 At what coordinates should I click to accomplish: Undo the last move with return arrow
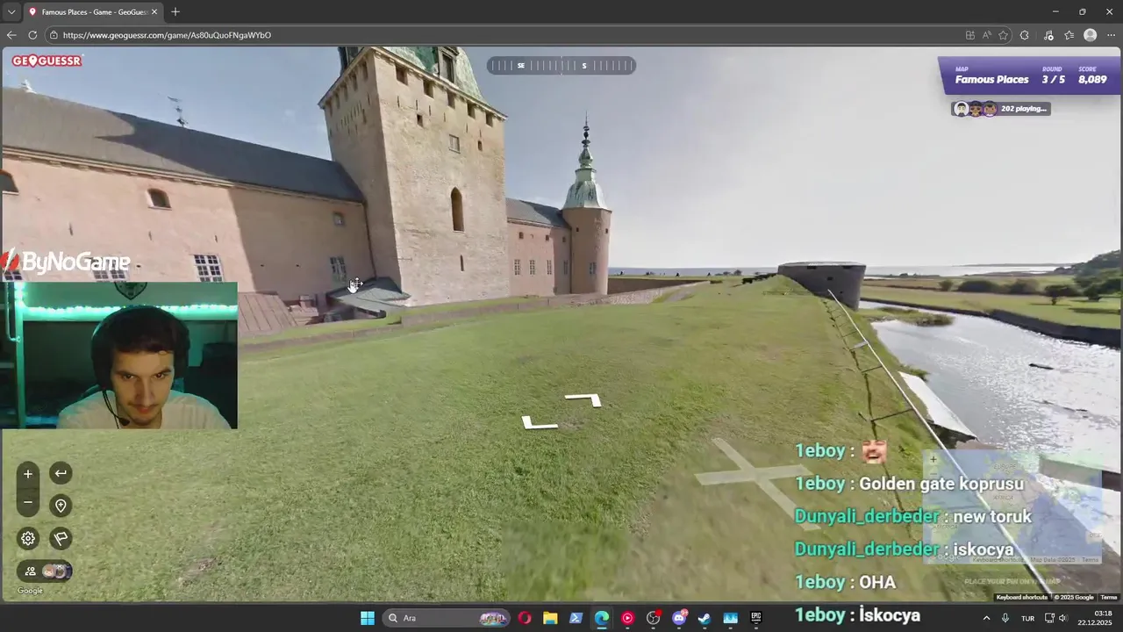[61, 473]
